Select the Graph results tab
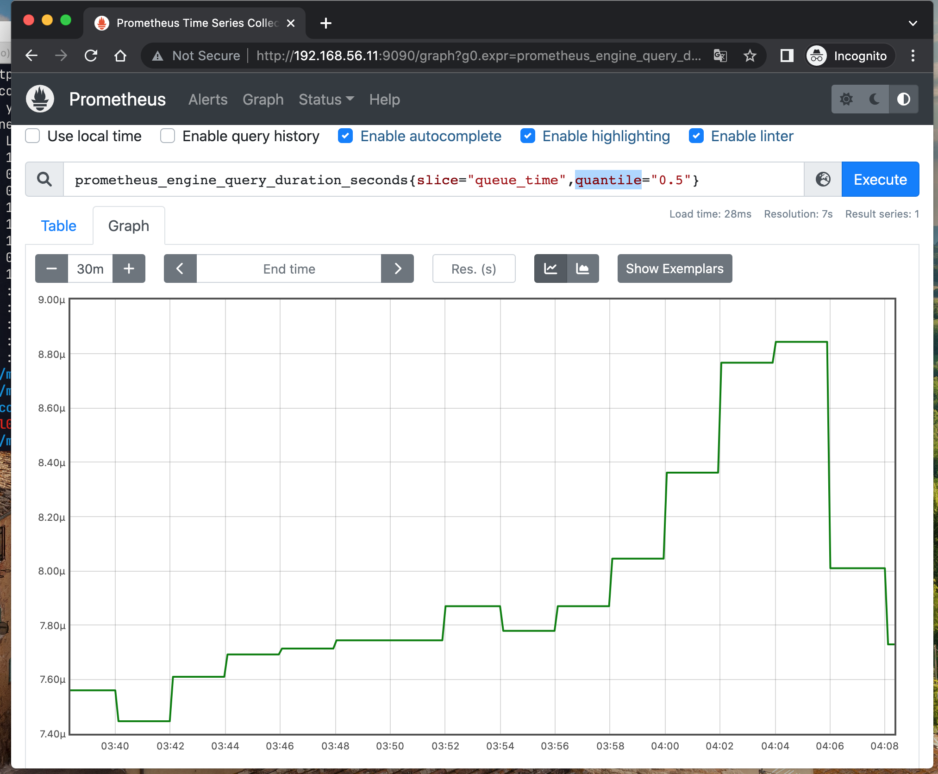Screen dimensions: 938x774 [x=129, y=226]
